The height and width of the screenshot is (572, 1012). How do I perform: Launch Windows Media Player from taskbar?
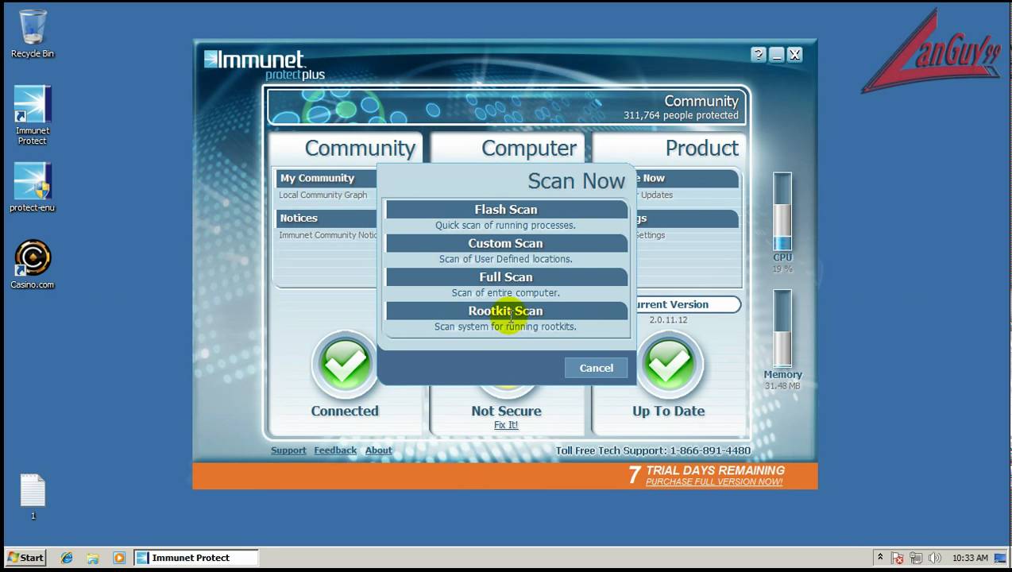pos(119,558)
